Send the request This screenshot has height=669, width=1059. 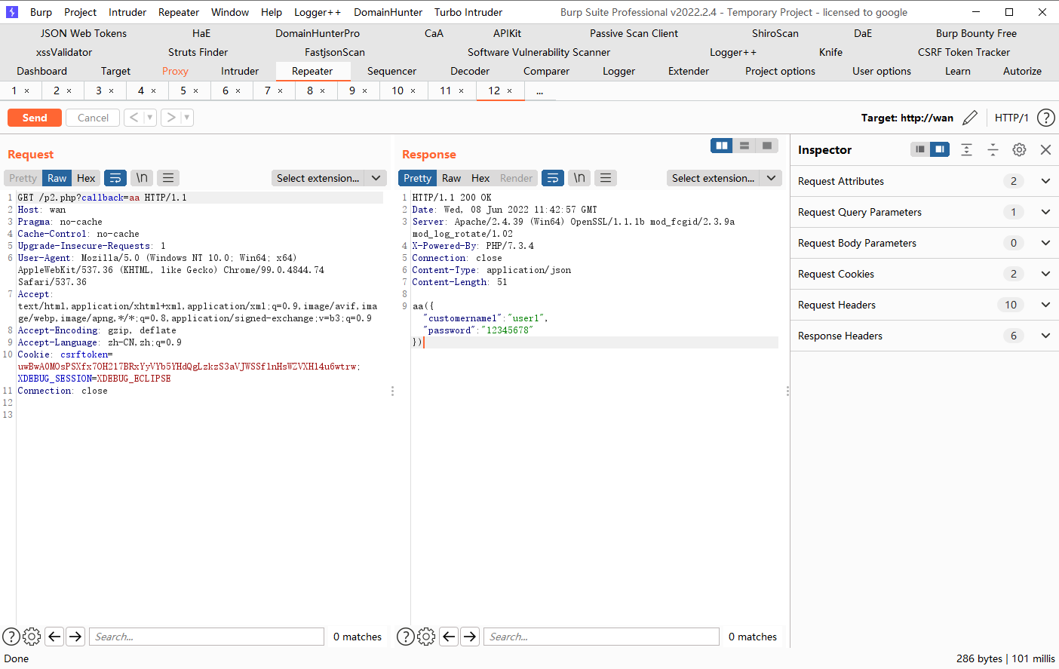(35, 118)
